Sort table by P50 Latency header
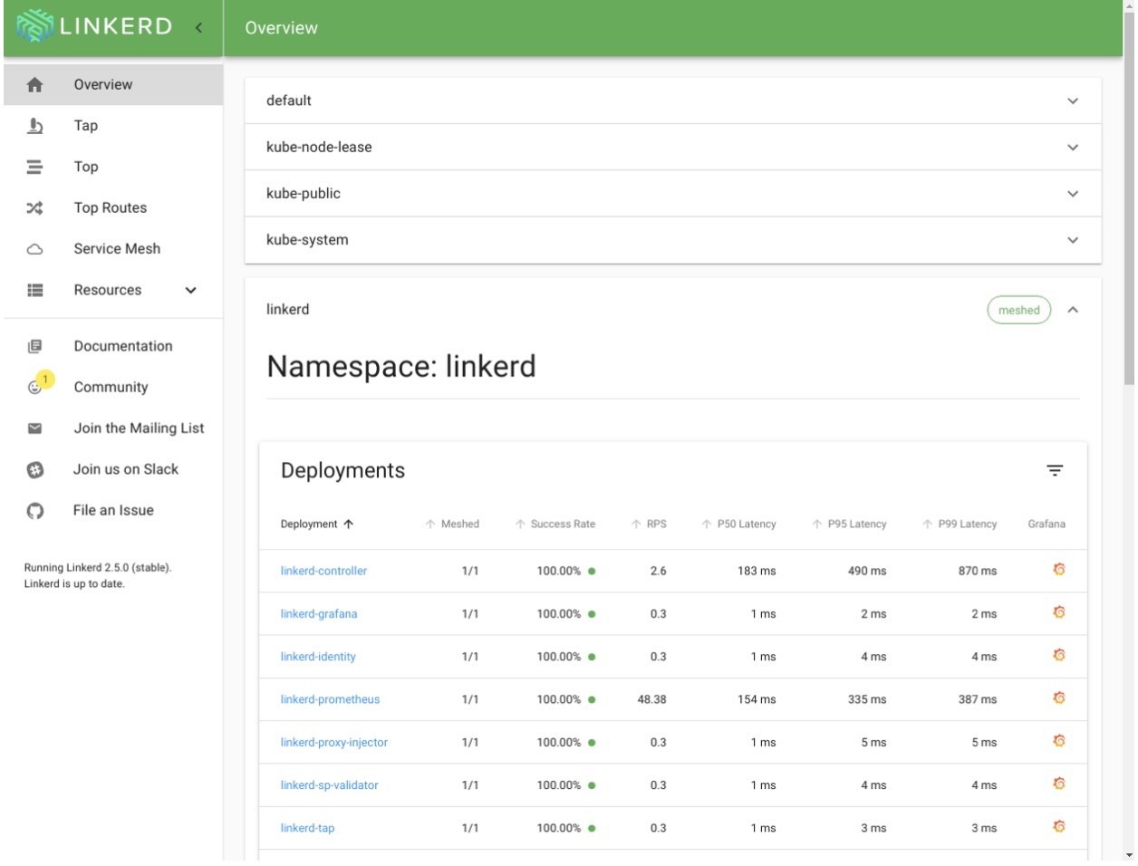 739,524
